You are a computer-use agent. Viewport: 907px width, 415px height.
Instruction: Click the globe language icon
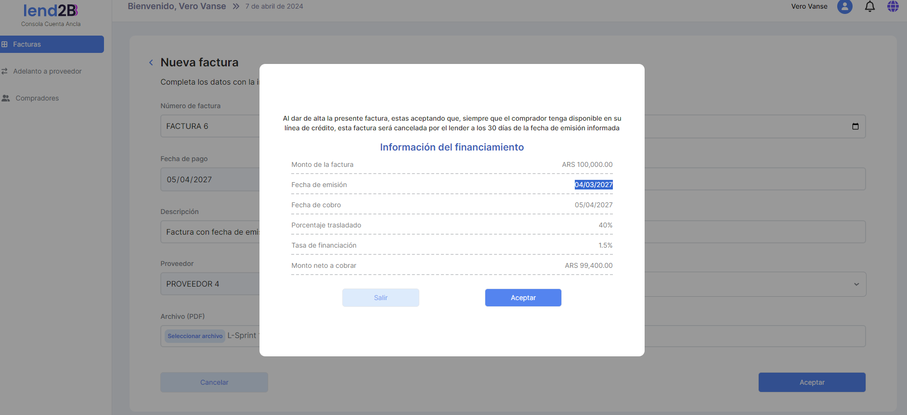(x=893, y=6)
